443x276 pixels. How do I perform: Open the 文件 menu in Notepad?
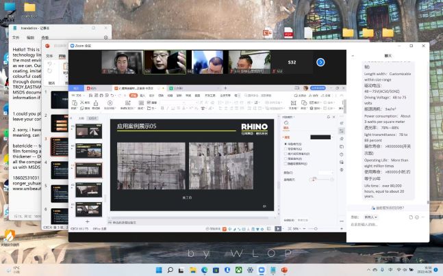tap(16, 37)
